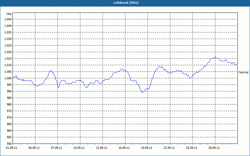Viewport: 250px width, 156px height.
Task: Select the 955 axis value
Action: point(9,137)
